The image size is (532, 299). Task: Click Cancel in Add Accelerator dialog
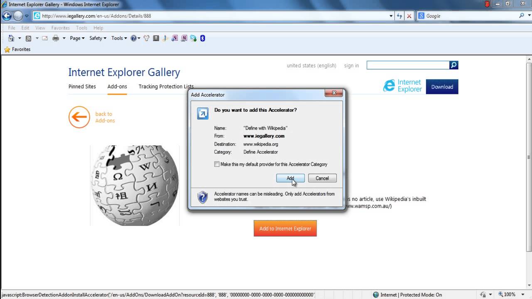pyautogui.click(x=323, y=178)
